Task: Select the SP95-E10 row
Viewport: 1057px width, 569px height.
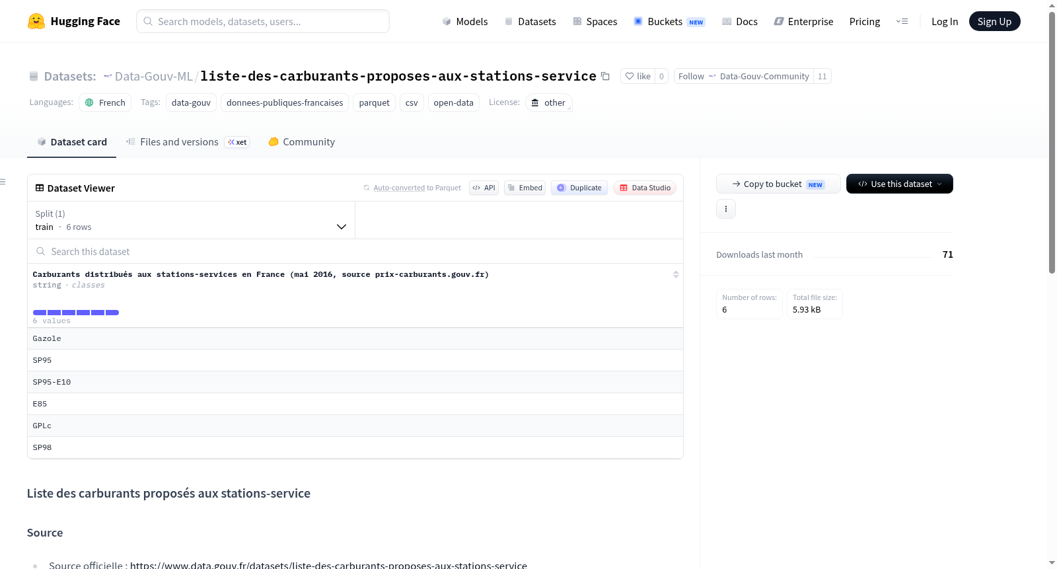Action: pos(355,382)
